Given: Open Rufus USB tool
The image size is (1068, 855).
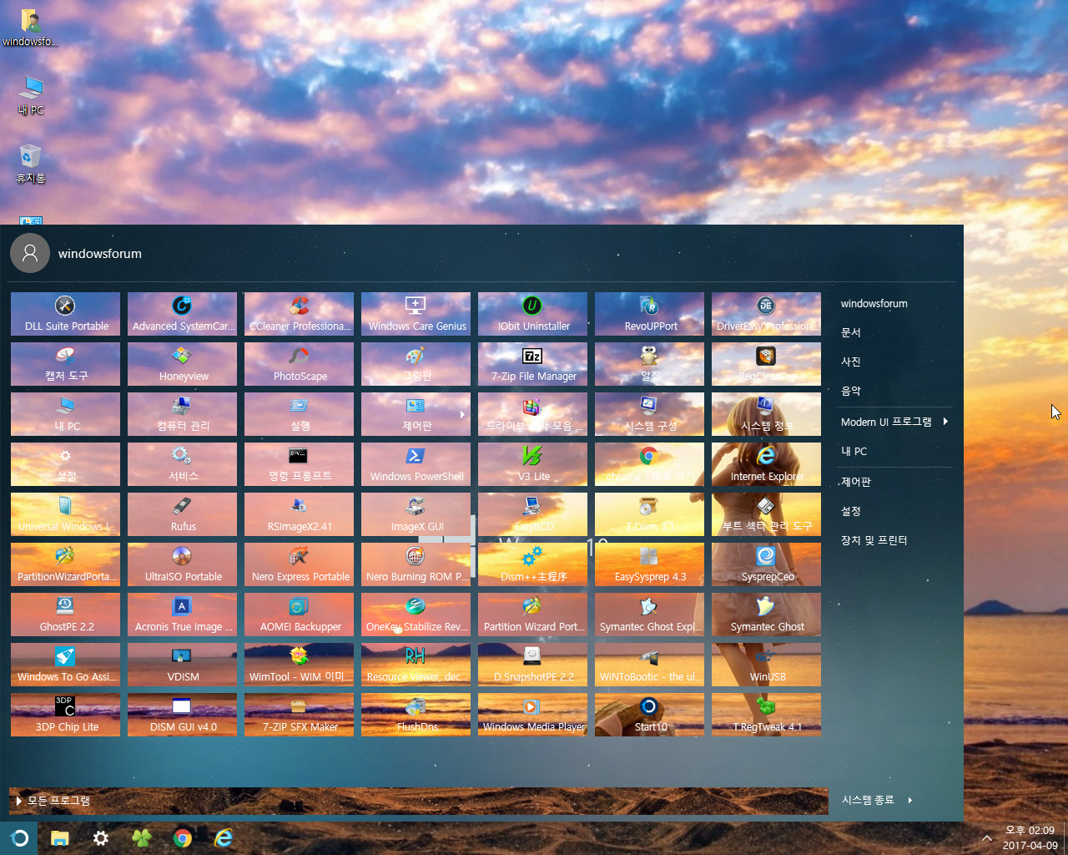Looking at the screenshot, I should tap(182, 514).
